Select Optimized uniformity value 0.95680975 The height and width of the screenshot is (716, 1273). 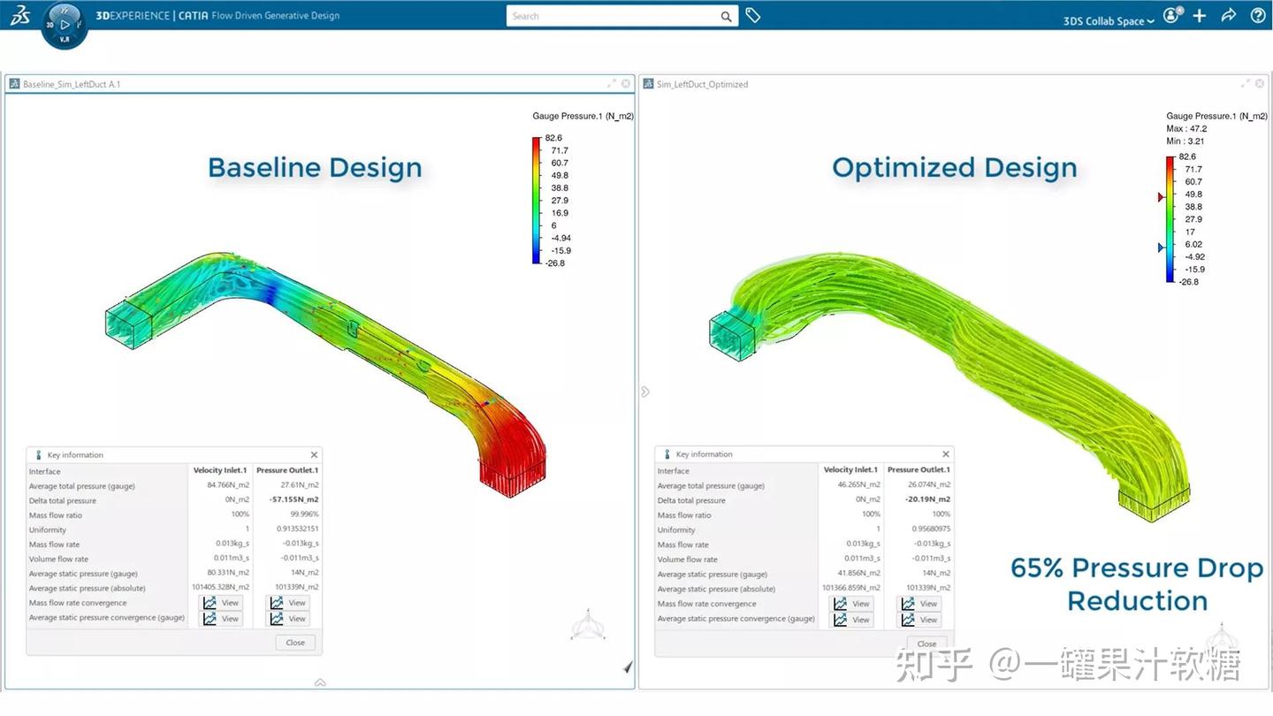tap(930, 529)
